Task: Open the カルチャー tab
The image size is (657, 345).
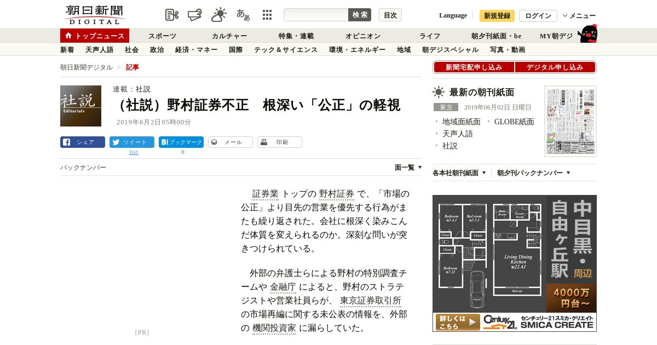Action: click(229, 36)
